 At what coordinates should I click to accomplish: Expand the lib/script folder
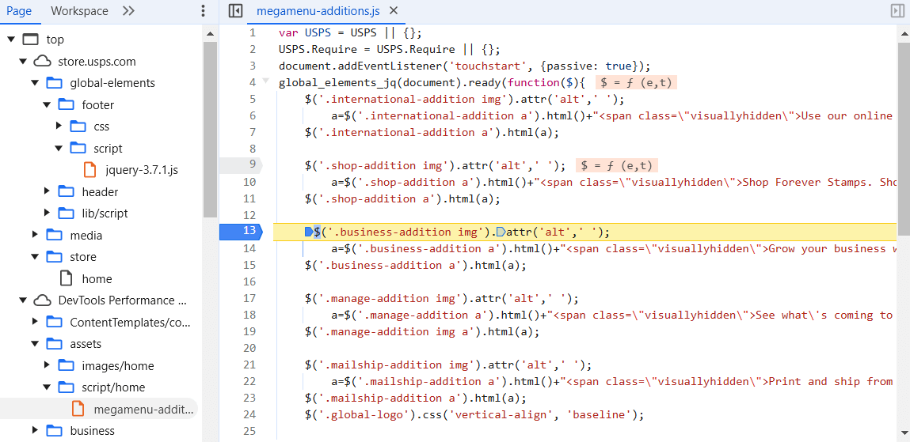[x=47, y=213]
